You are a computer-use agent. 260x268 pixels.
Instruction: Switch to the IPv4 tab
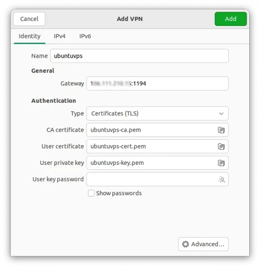59,36
